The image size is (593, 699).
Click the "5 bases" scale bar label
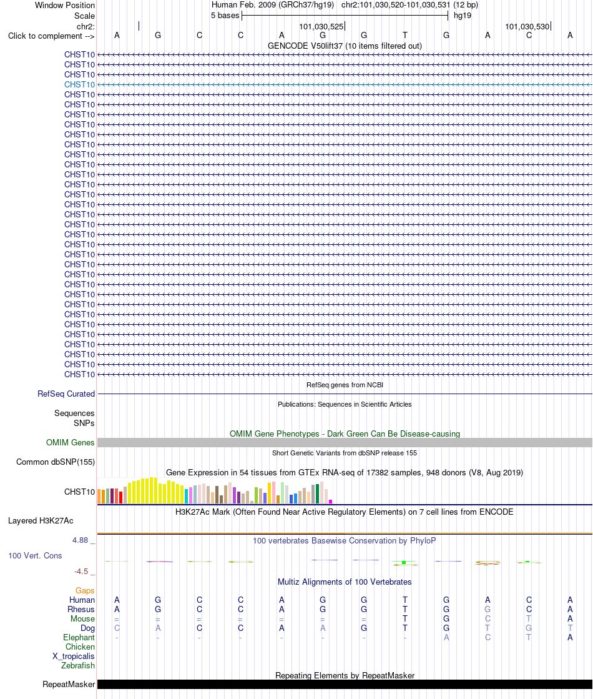(225, 16)
